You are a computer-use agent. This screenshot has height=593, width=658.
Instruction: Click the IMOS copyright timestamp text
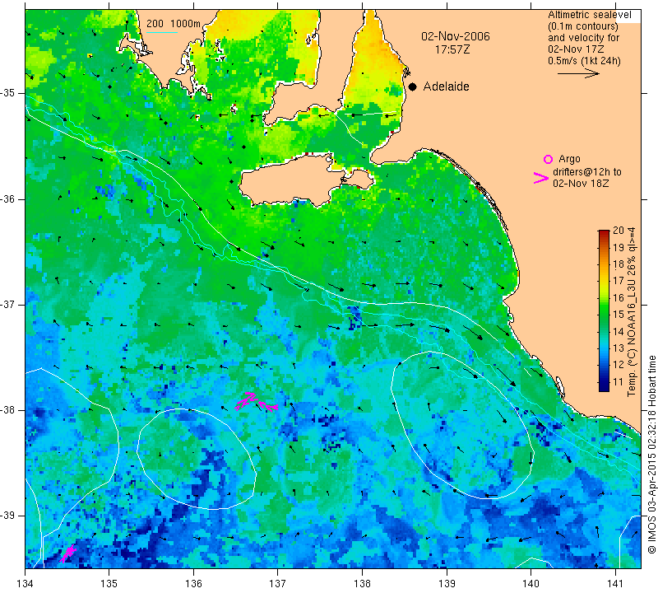click(651, 454)
